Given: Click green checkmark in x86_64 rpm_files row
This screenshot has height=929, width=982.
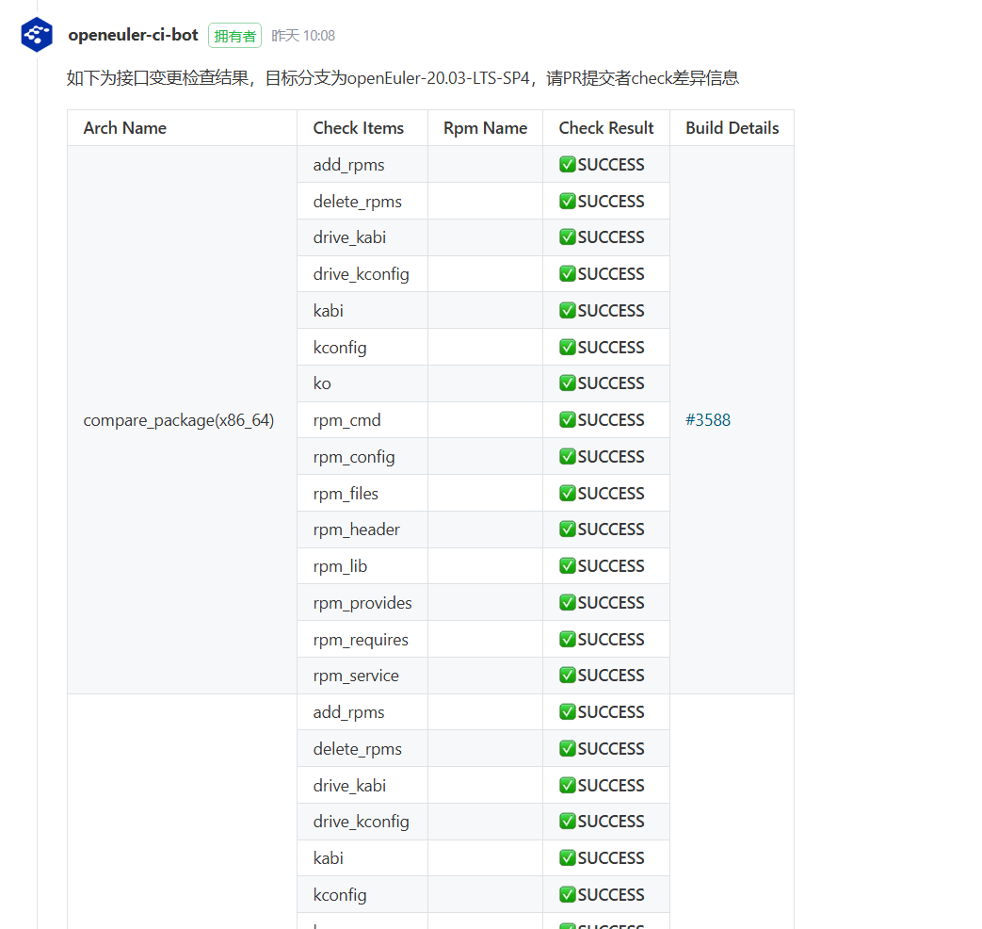Looking at the screenshot, I should point(568,494).
